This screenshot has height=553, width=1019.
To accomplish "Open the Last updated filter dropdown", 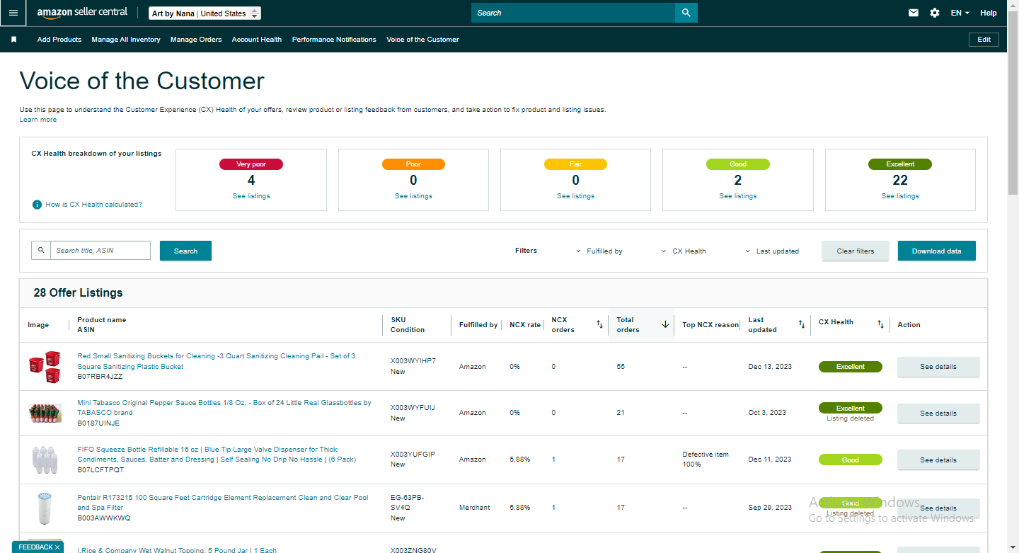I will point(772,251).
